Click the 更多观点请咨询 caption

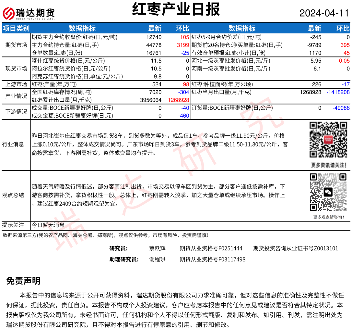pyautogui.click(x=328, y=217)
